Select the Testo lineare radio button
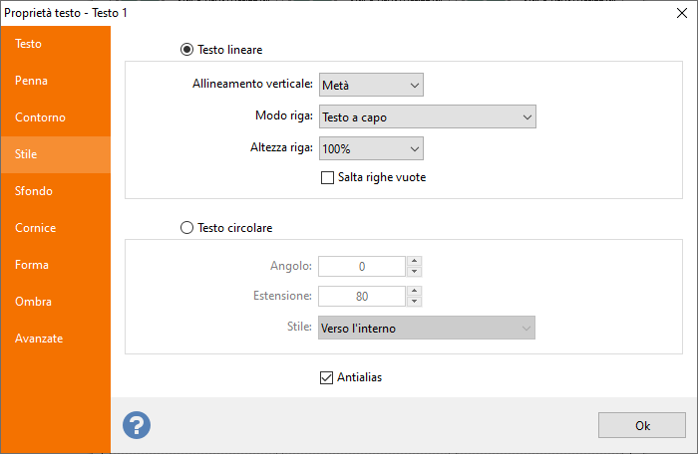698x454 pixels. [187, 50]
